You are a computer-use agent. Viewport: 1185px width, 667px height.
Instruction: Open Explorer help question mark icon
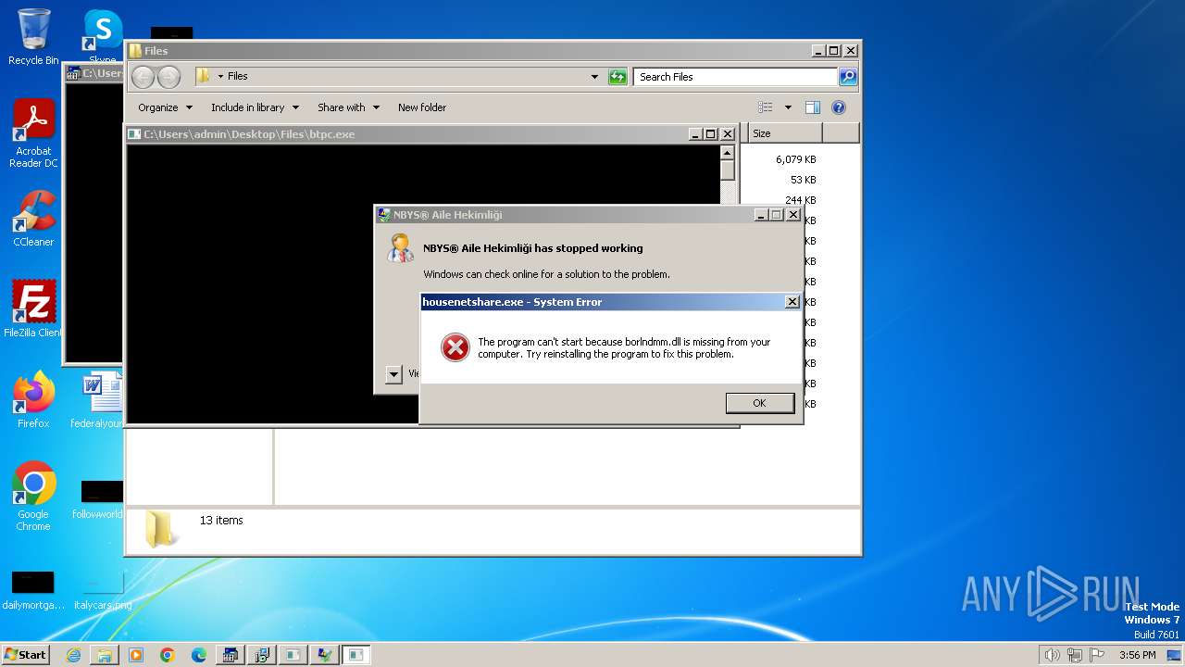[x=839, y=107]
